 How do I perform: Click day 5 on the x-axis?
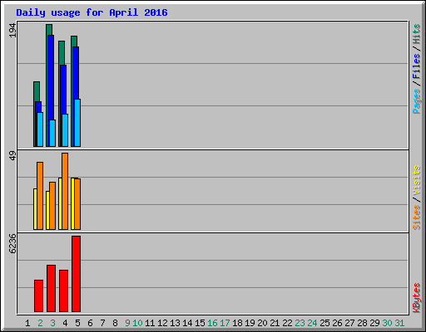coord(77,323)
